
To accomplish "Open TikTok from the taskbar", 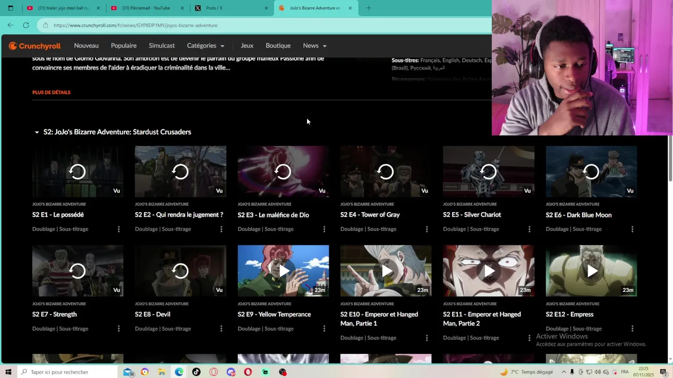I will click(196, 372).
